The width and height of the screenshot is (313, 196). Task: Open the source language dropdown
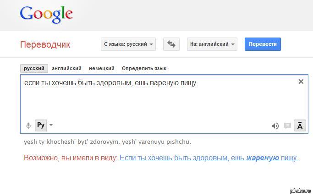128,44
